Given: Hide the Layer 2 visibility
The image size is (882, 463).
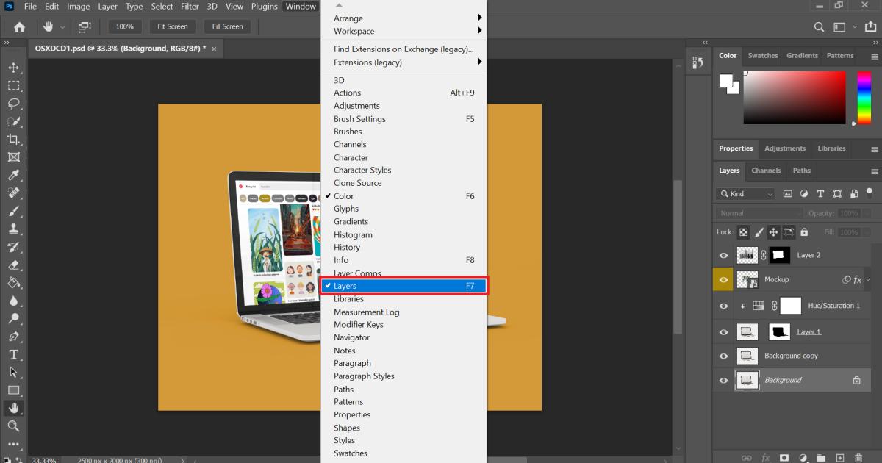Looking at the screenshot, I should (723, 255).
